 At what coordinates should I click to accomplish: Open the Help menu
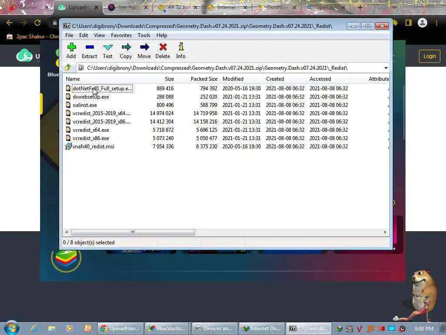[162, 35]
